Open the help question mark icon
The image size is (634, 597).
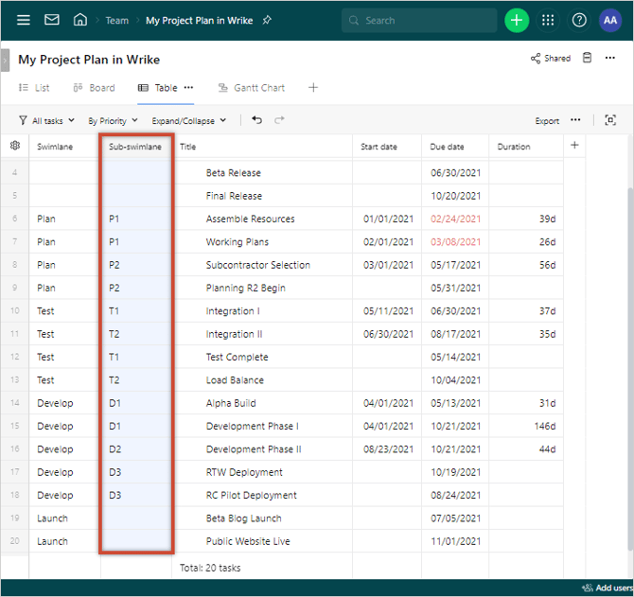[579, 20]
